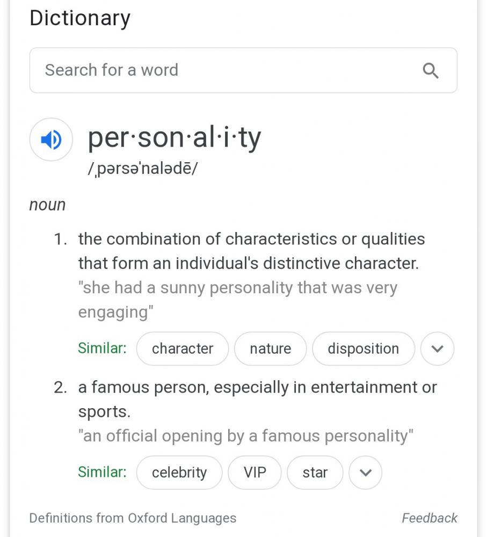487x537 pixels.
Task: Click the phonetic transcription text
Action: pyautogui.click(x=142, y=168)
